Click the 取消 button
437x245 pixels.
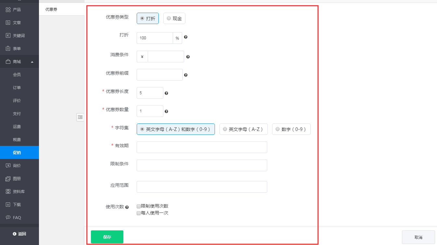pos(418,237)
